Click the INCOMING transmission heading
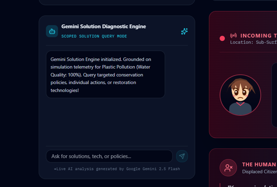 pos(259,36)
